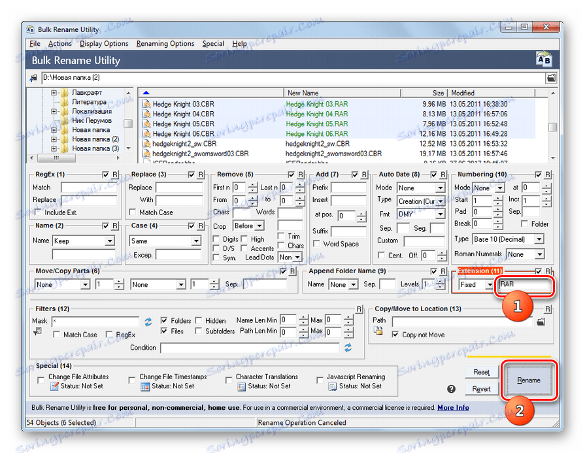Viewport: 585px width, 453px height.
Task: Click the Modified column header
Action: click(492, 93)
